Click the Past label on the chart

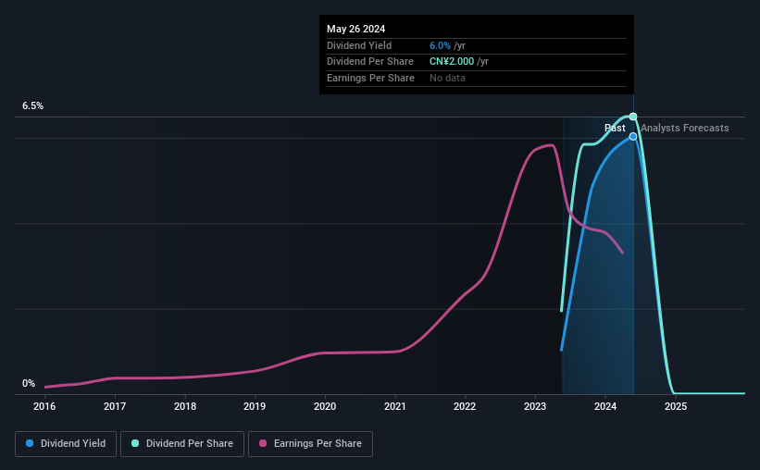point(615,128)
